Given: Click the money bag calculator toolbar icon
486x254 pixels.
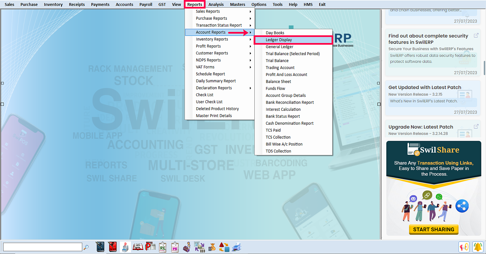Looking at the screenshot, I should click(x=212, y=247).
